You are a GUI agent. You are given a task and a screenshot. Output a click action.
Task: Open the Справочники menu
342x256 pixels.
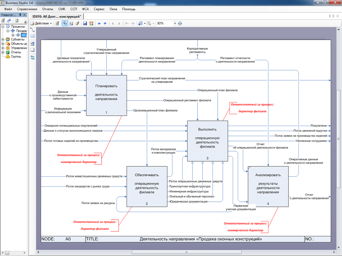[27, 9]
